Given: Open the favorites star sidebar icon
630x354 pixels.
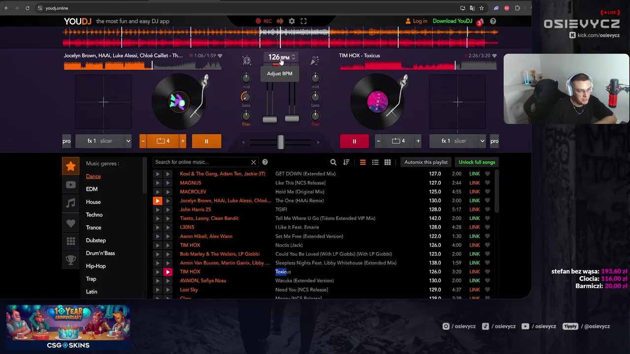Looking at the screenshot, I should 71,166.
